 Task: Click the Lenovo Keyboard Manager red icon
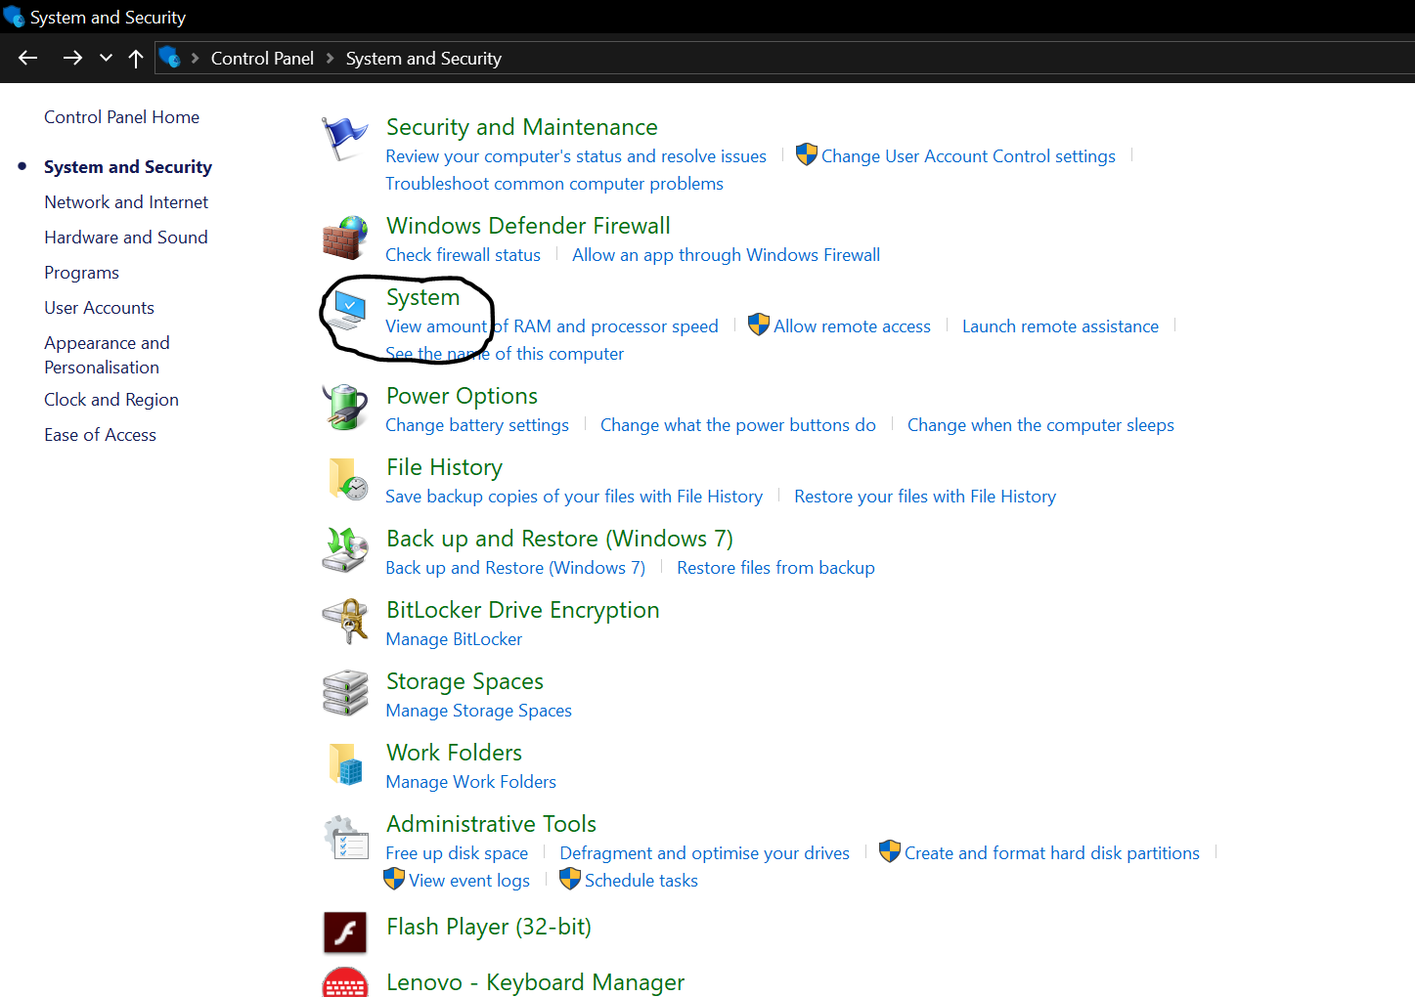click(345, 982)
